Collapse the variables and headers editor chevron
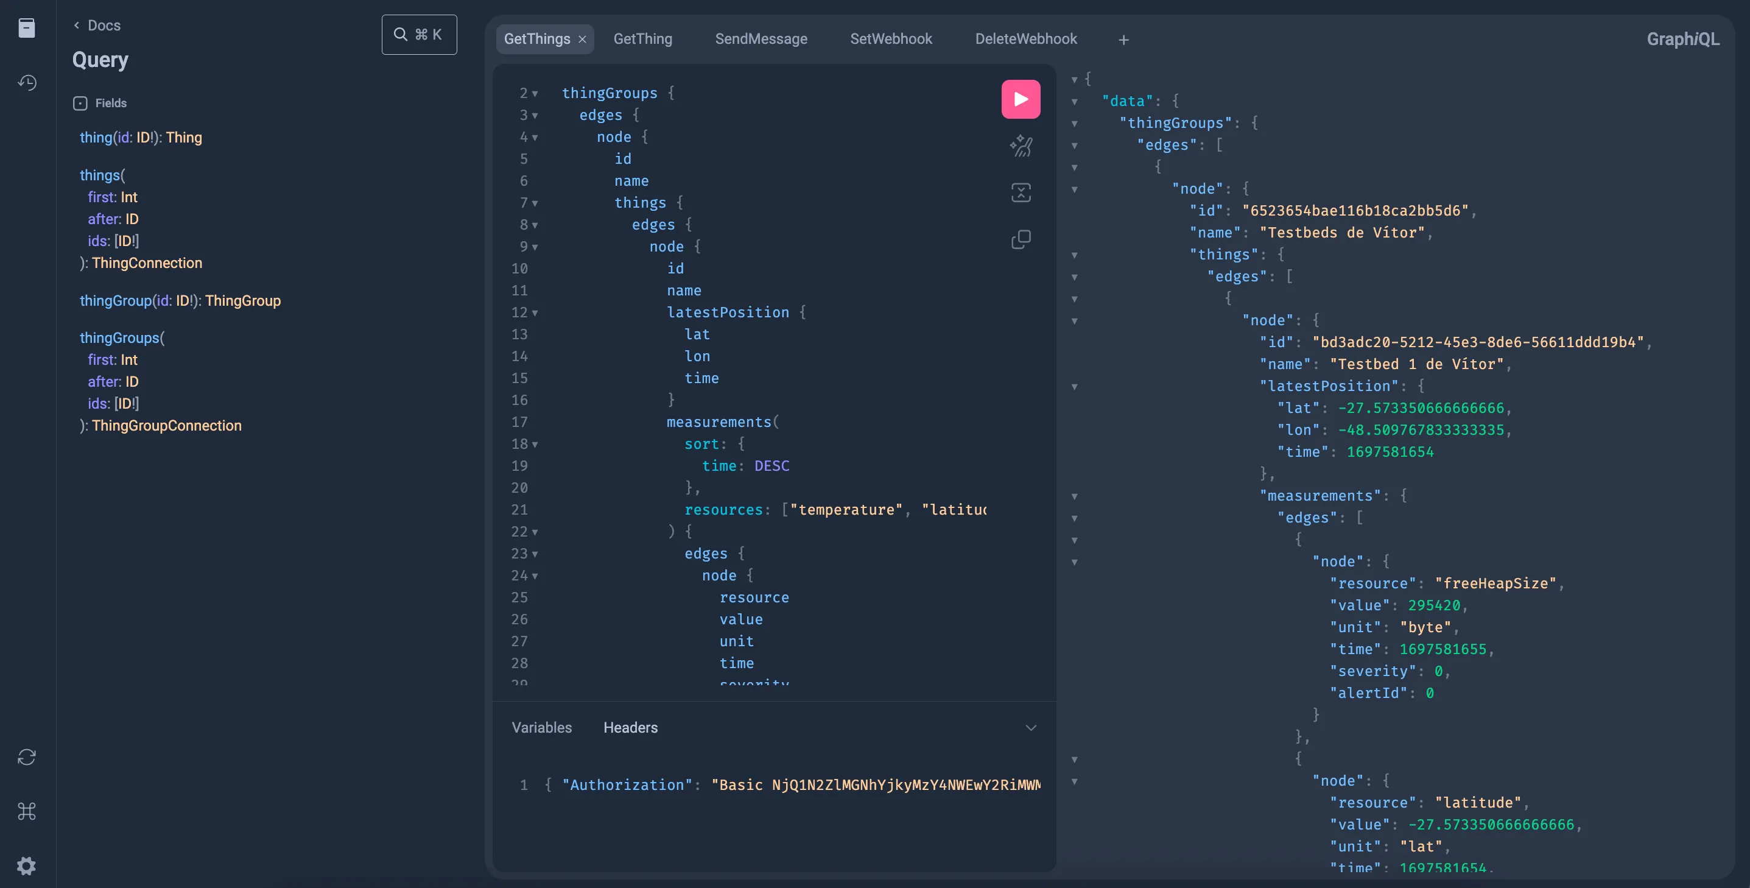 tap(1030, 728)
